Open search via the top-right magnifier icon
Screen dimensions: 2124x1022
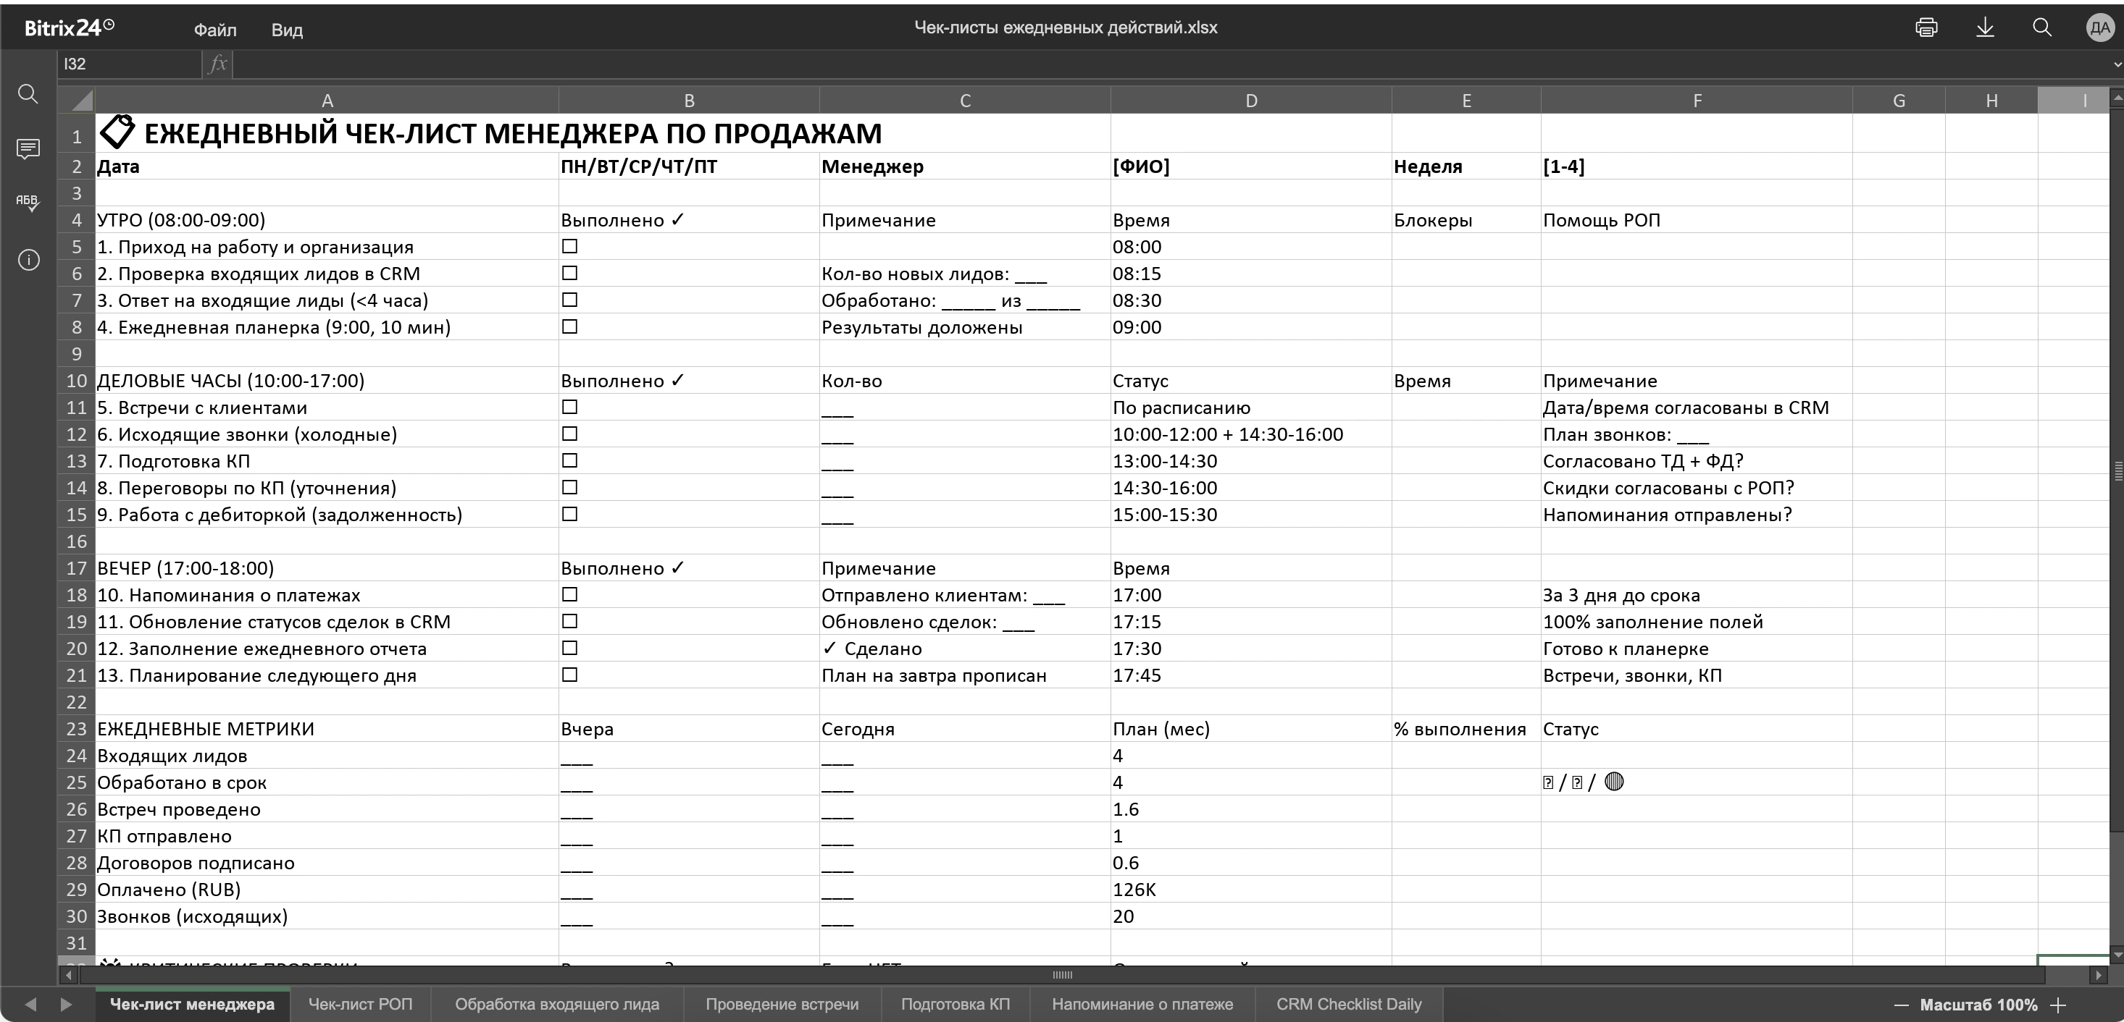point(2041,28)
